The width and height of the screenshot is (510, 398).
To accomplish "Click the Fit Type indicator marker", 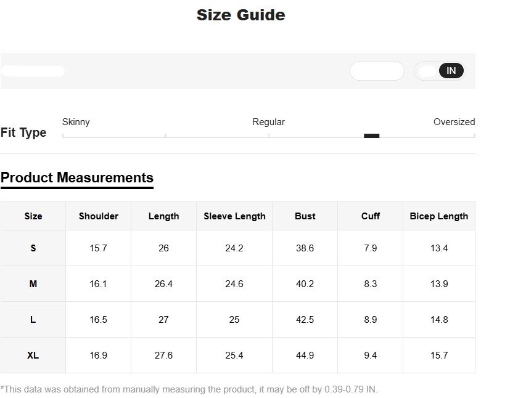I will 371,136.
